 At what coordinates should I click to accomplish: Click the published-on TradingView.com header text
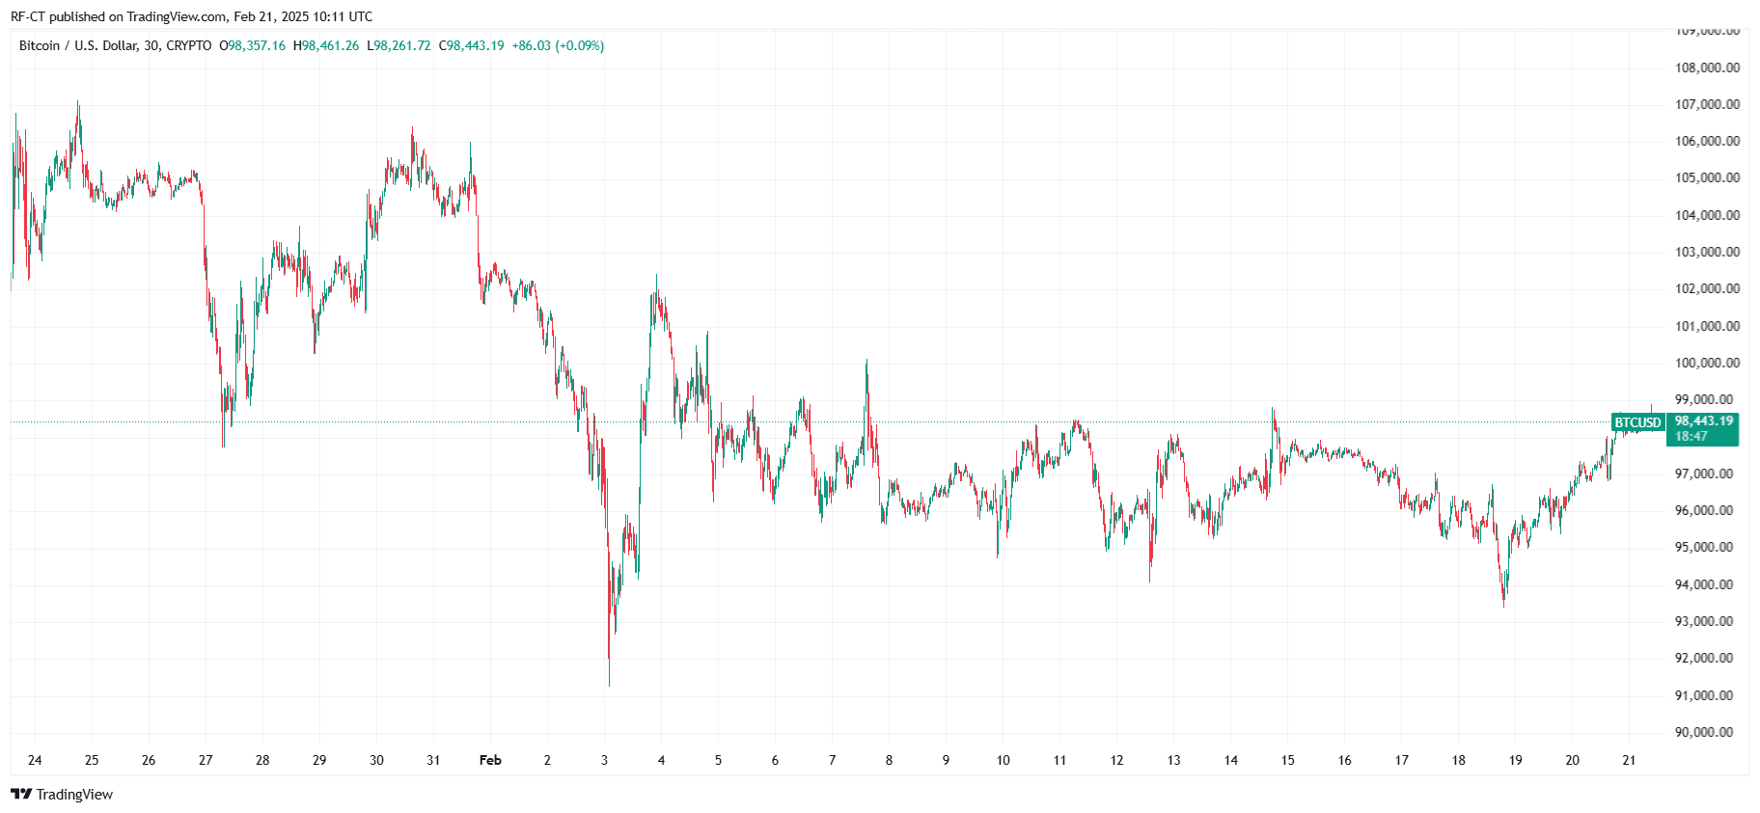pos(191,16)
